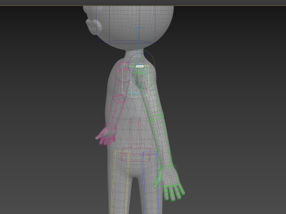Select the green forearm bone
This screenshot has width=286, height=214.
(163, 141)
